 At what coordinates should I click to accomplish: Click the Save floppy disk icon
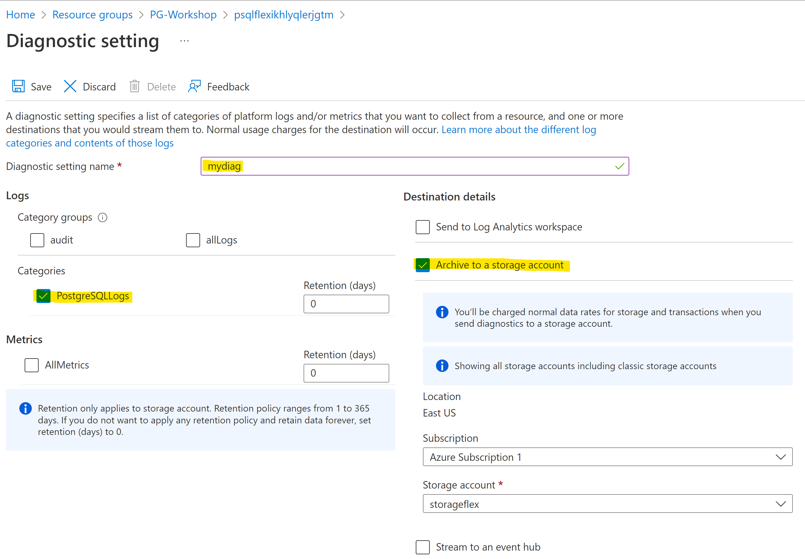18,86
